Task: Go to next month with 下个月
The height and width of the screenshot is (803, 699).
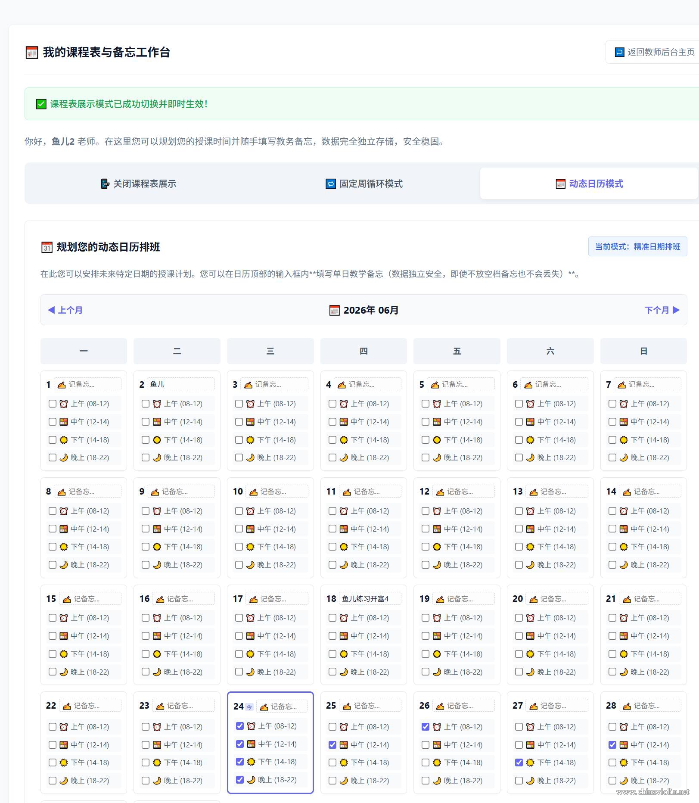Action: pos(662,310)
